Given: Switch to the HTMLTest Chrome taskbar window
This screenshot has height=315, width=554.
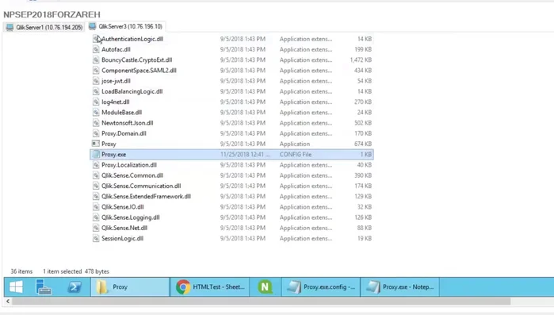Looking at the screenshot, I should point(210,286).
